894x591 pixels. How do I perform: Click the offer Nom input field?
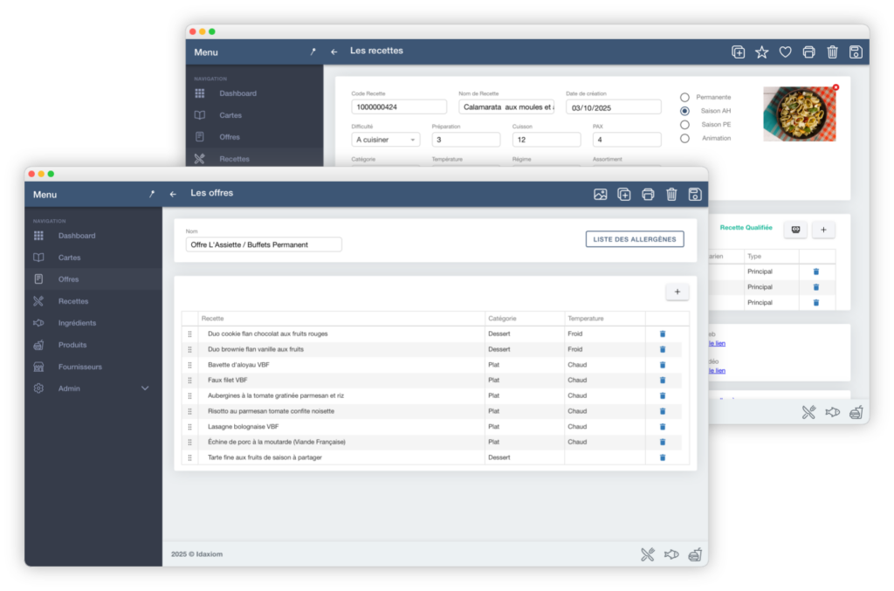pos(264,244)
